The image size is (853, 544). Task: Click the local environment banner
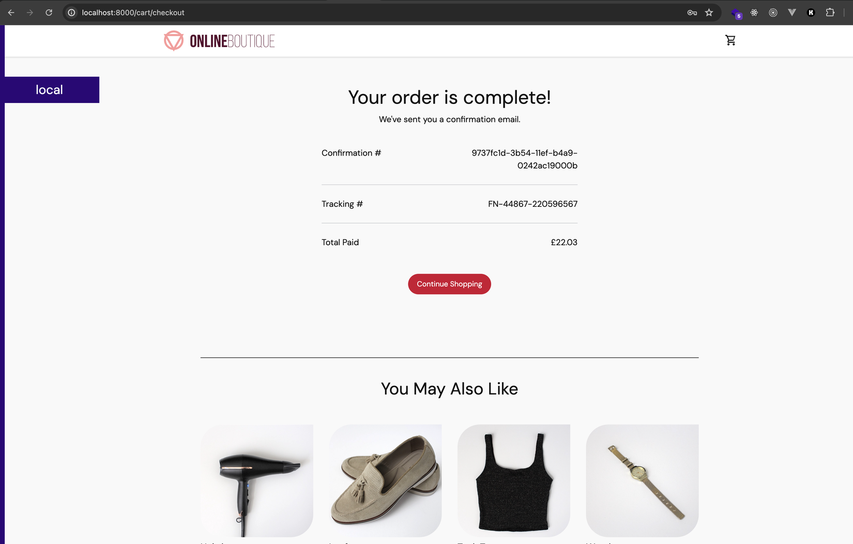52,90
